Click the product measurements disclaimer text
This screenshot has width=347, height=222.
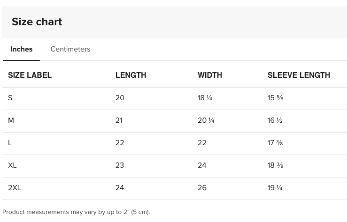[76, 212]
